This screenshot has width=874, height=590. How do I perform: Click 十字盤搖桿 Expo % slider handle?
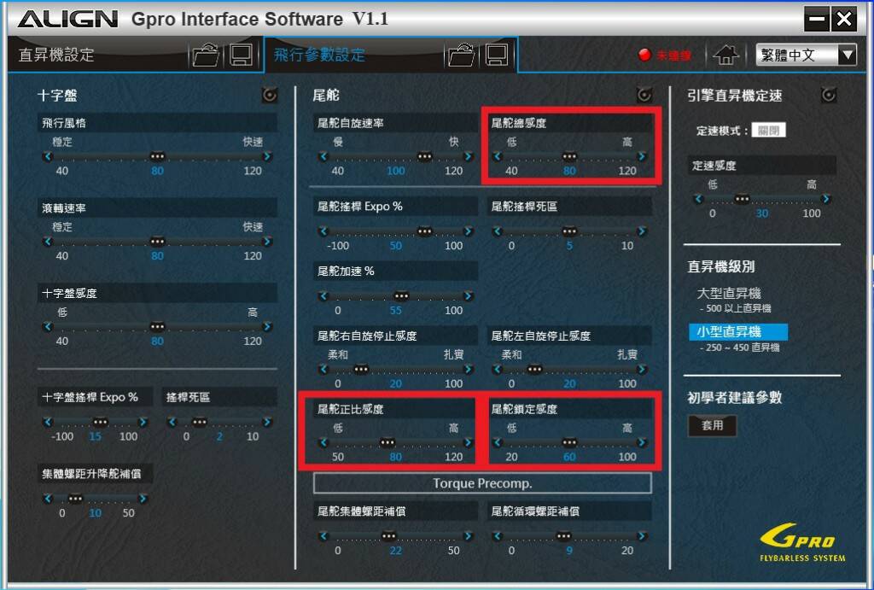101,422
